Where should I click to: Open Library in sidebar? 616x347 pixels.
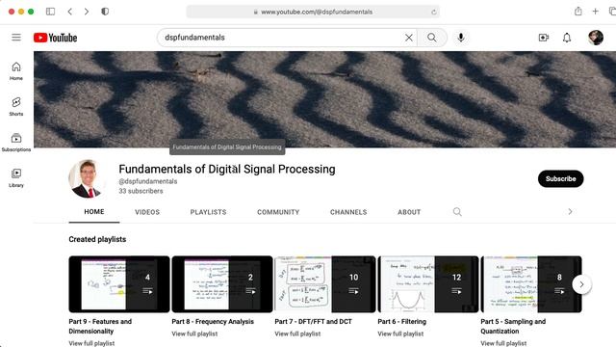coord(16,177)
